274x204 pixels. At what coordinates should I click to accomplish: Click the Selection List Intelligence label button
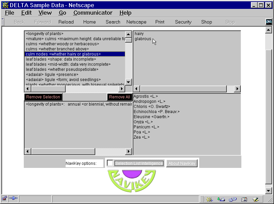139,163
